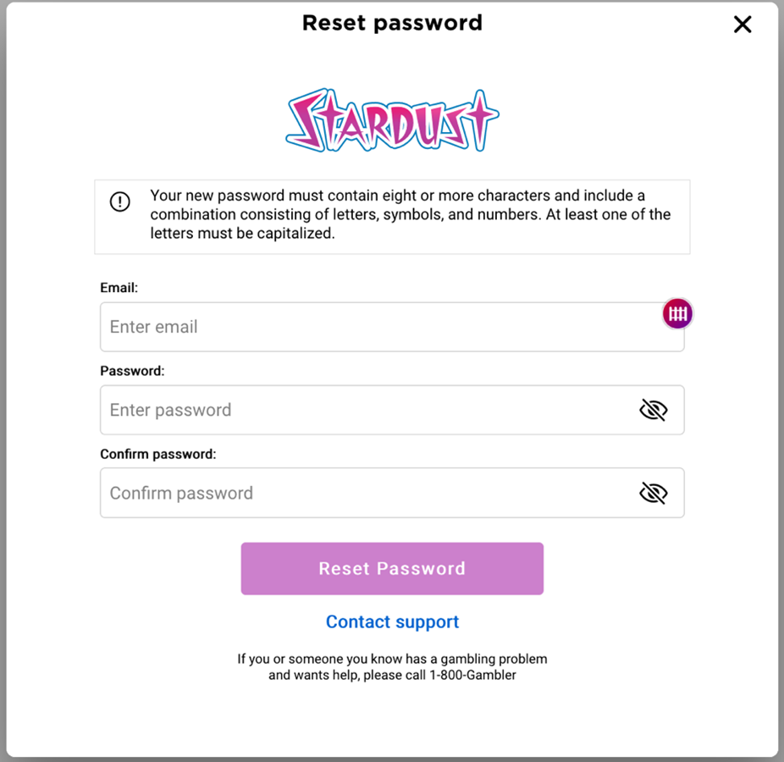Click the Reset password dialog heading
Viewport: 784px width, 762px height.
pyautogui.click(x=392, y=23)
